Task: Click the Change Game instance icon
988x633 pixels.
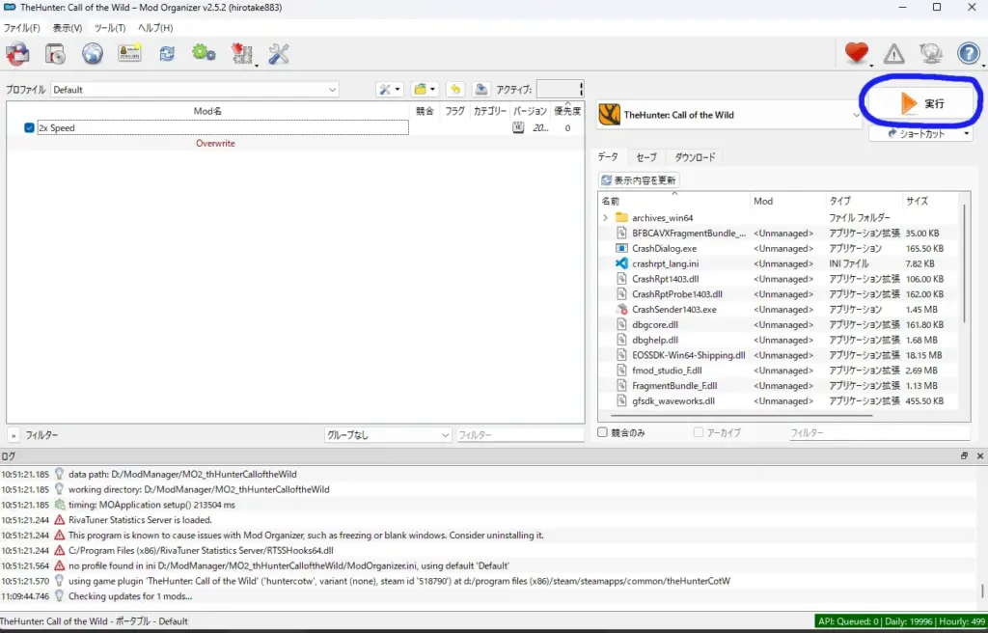Action: point(17,54)
